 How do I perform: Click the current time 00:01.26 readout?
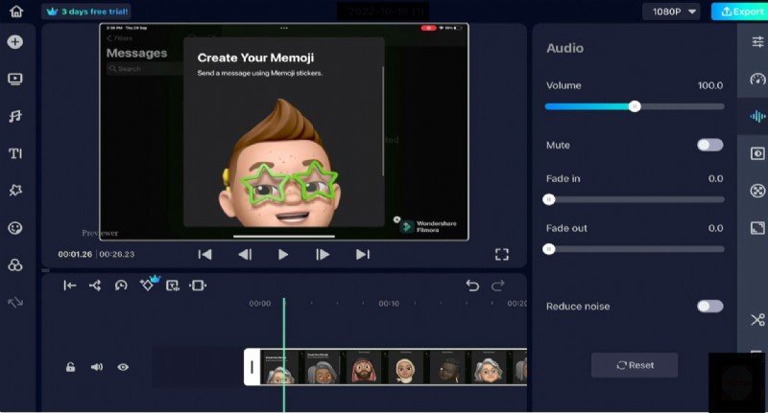tap(75, 254)
